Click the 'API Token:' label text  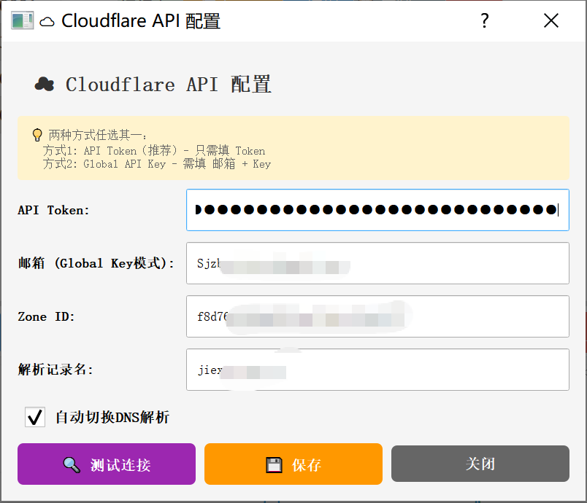click(x=53, y=211)
